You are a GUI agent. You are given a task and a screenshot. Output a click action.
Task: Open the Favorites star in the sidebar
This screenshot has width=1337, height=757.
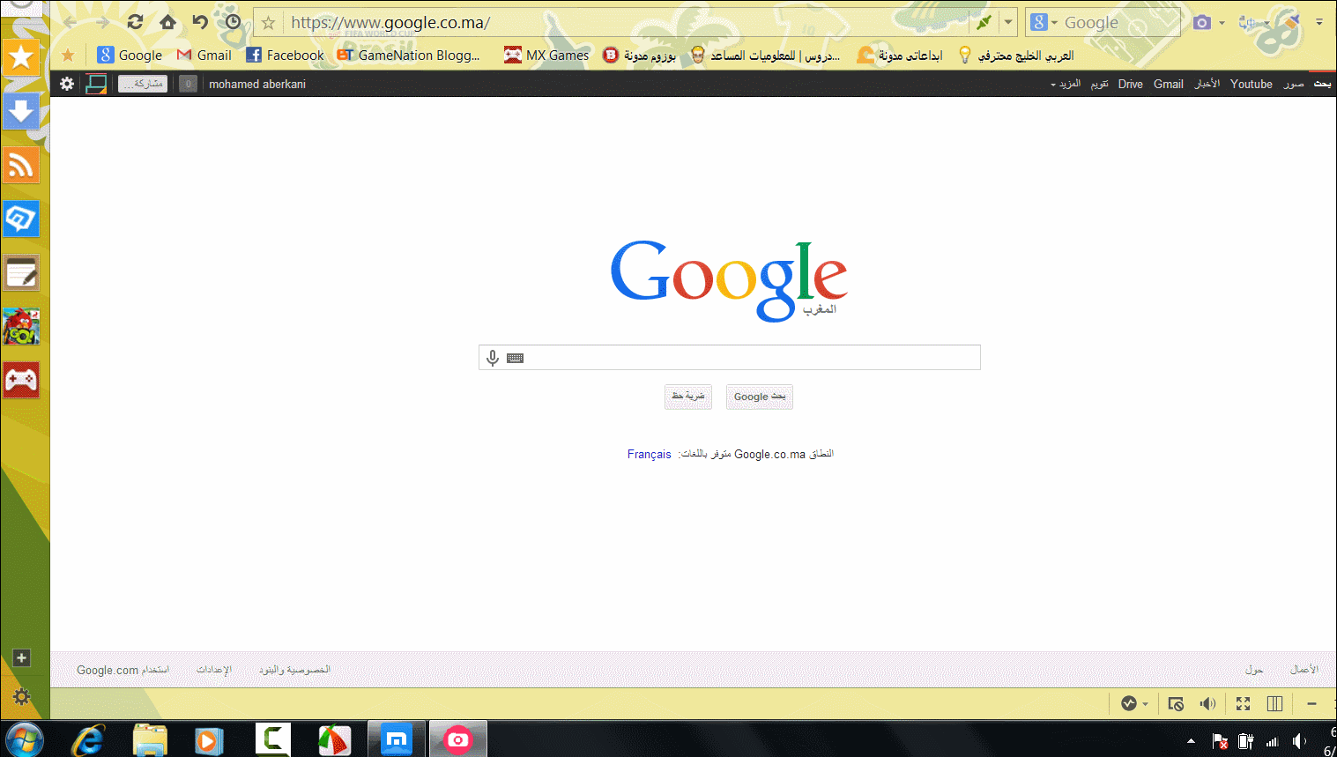coord(21,58)
